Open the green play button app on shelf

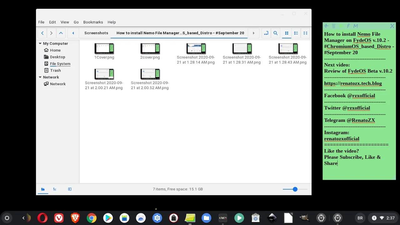(x=239, y=218)
